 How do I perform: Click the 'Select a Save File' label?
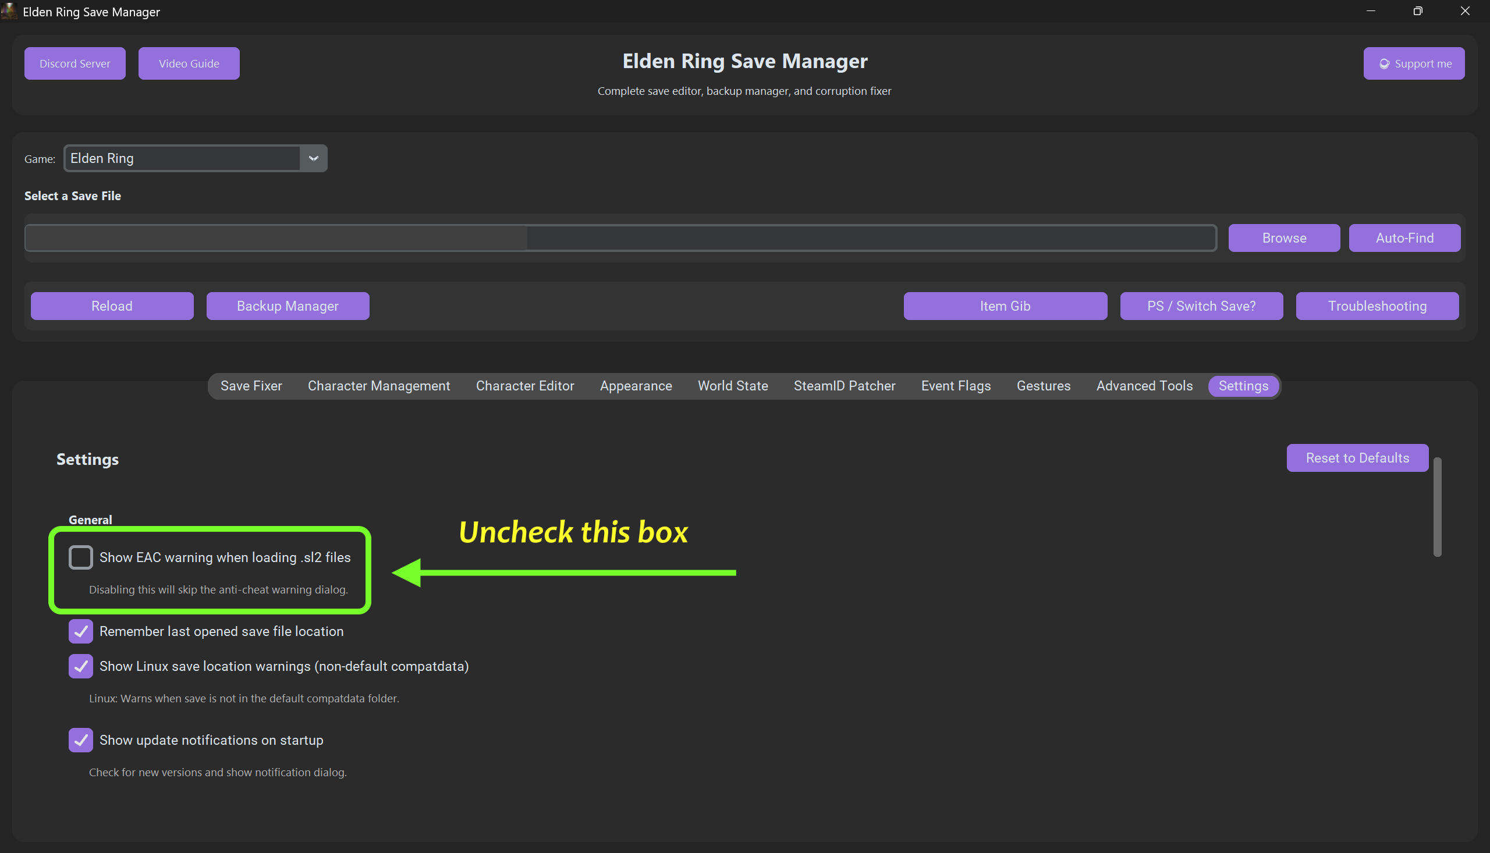[73, 196]
